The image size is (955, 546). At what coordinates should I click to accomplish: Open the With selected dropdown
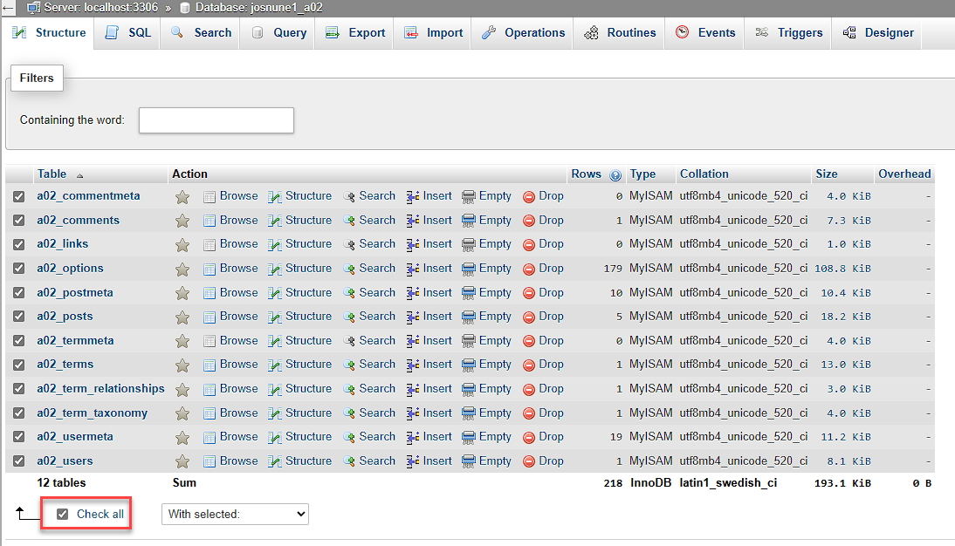tap(235, 514)
